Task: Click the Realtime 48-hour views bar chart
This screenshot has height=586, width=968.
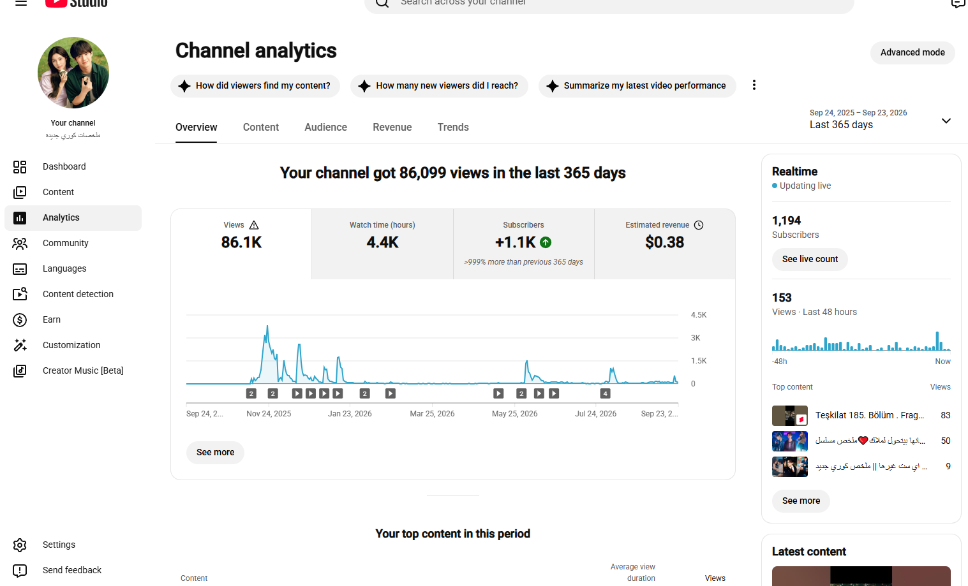Action: pyautogui.click(x=861, y=341)
